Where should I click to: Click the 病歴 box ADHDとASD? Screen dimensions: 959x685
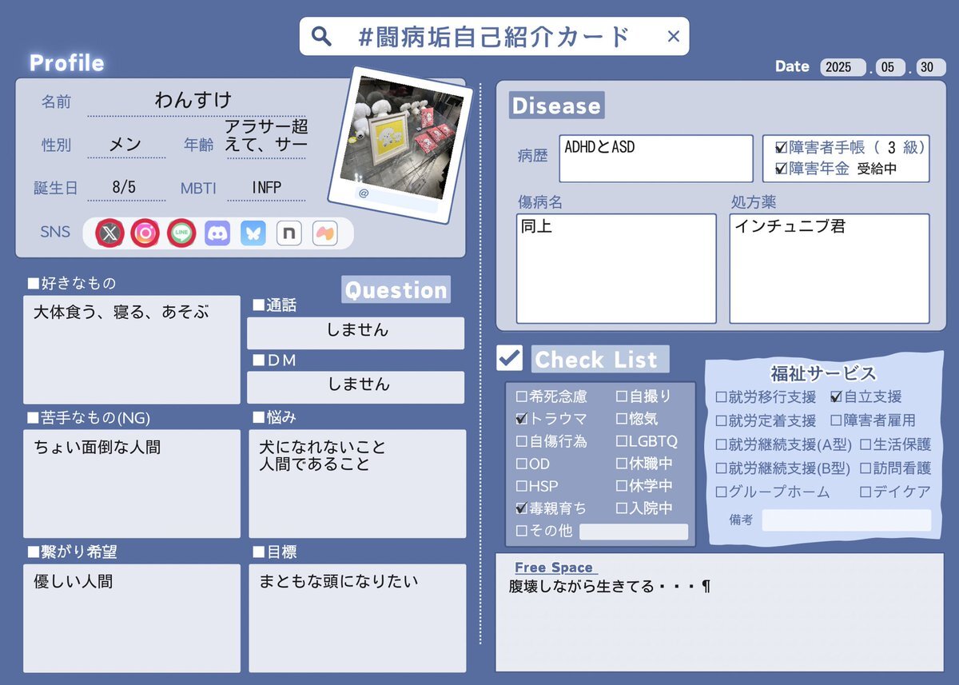click(x=656, y=158)
